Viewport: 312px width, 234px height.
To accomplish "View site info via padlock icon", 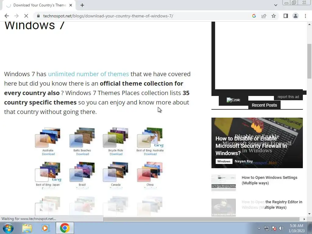I will click(38, 16).
